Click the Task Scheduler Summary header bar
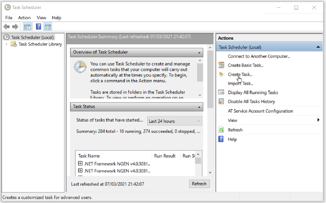 tap(140, 39)
